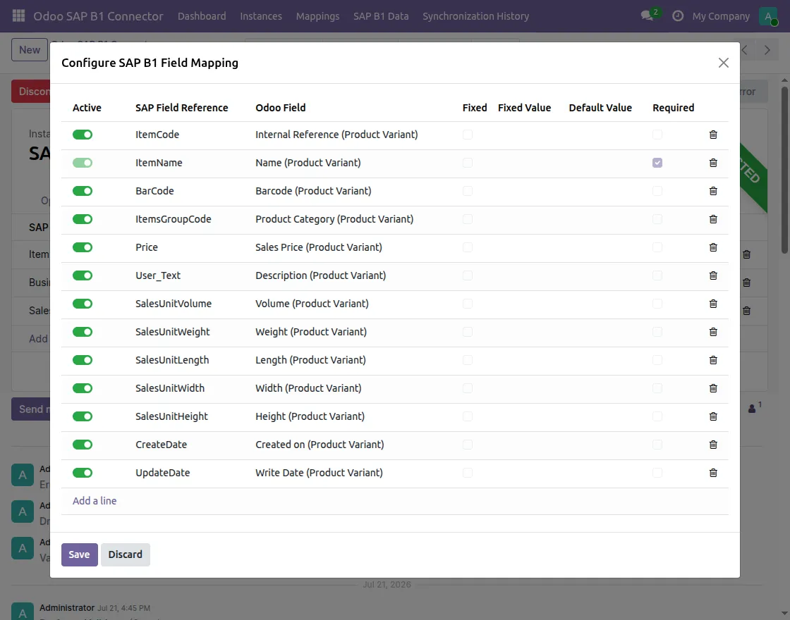The height and width of the screenshot is (620, 790).
Task: Toggle Active switch for UpdateDate
Action: click(x=83, y=473)
